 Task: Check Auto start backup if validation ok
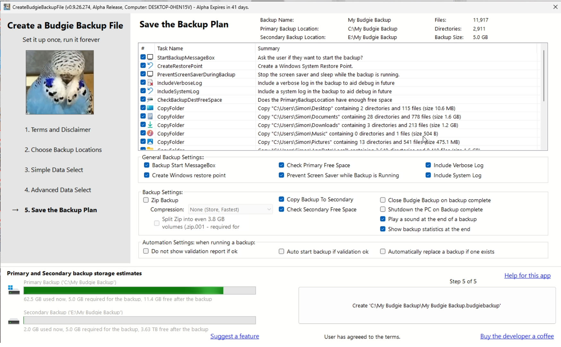tap(281, 251)
